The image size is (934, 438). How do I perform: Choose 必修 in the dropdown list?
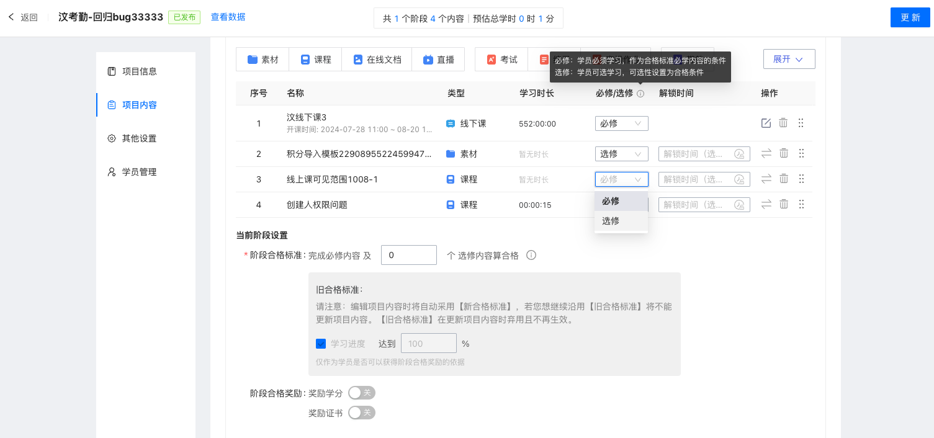click(621, 201)
